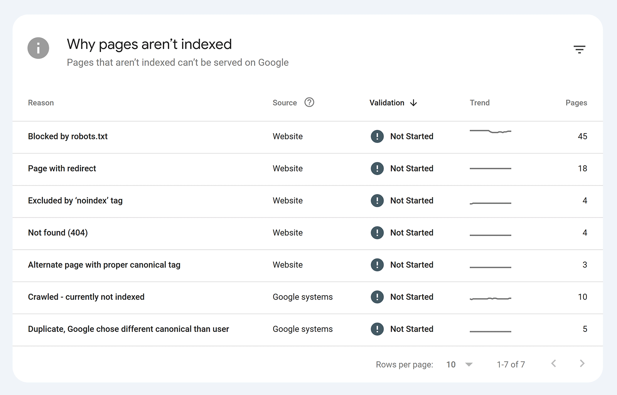
Task: Click the help icon next to Source column
Action: [x=309, y=102]
